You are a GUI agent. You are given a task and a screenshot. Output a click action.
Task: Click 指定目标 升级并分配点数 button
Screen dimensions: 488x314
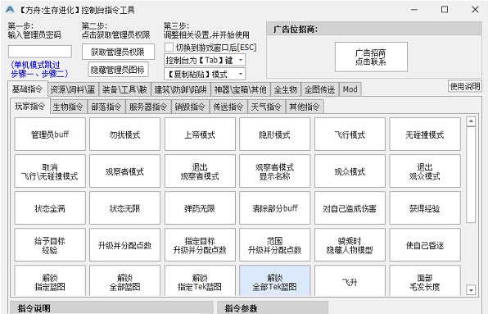coord(200,245)
